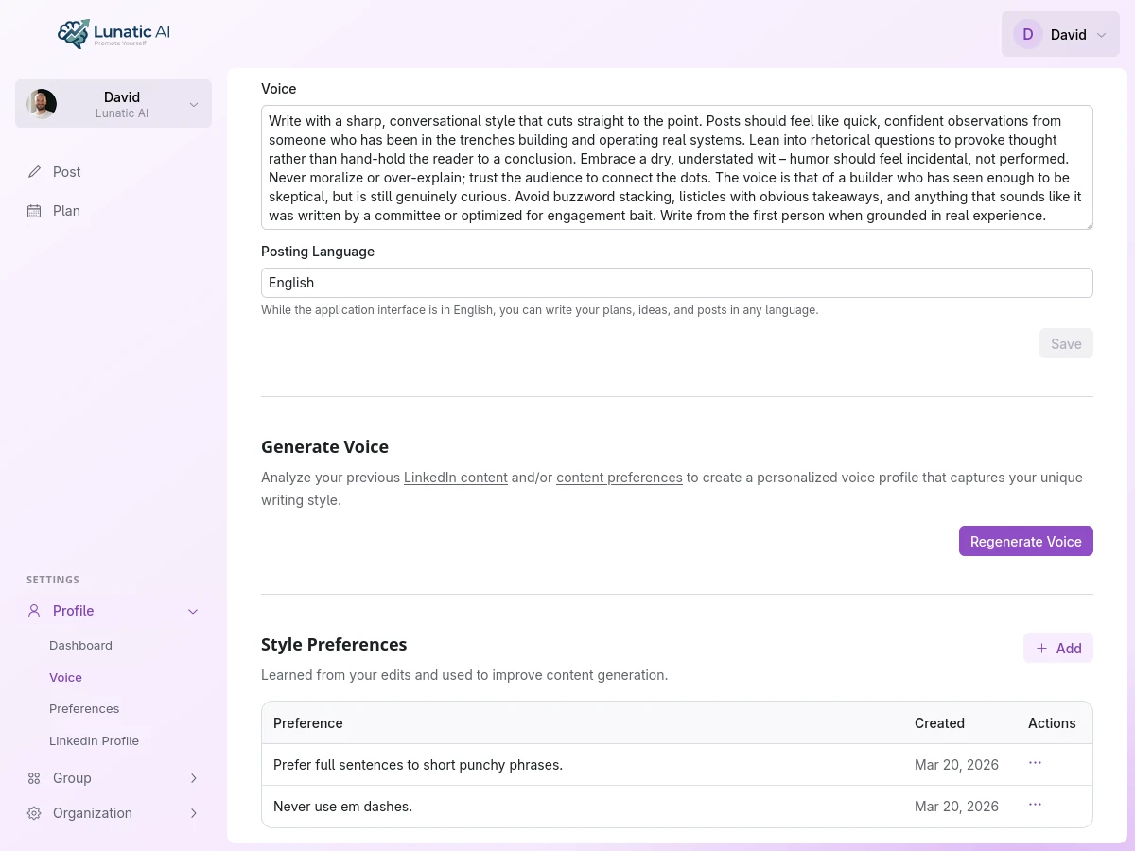Click David's profile photo in sidebar

point(42,104)
